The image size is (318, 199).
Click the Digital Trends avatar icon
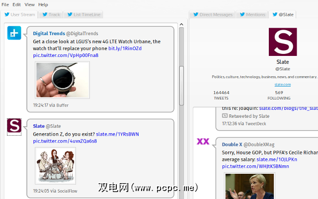click(x=14, y=33)
